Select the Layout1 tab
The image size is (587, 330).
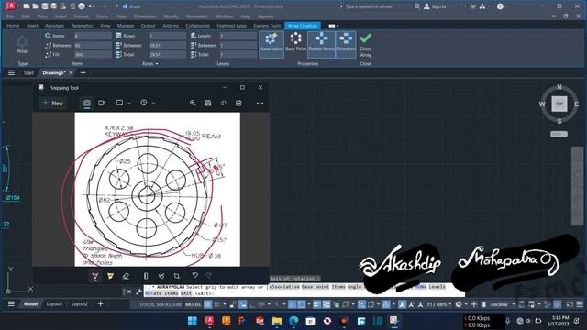click(x=54, y=304)
